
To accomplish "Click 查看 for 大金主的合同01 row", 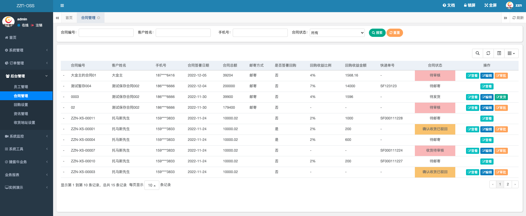I will pos(473,76).
